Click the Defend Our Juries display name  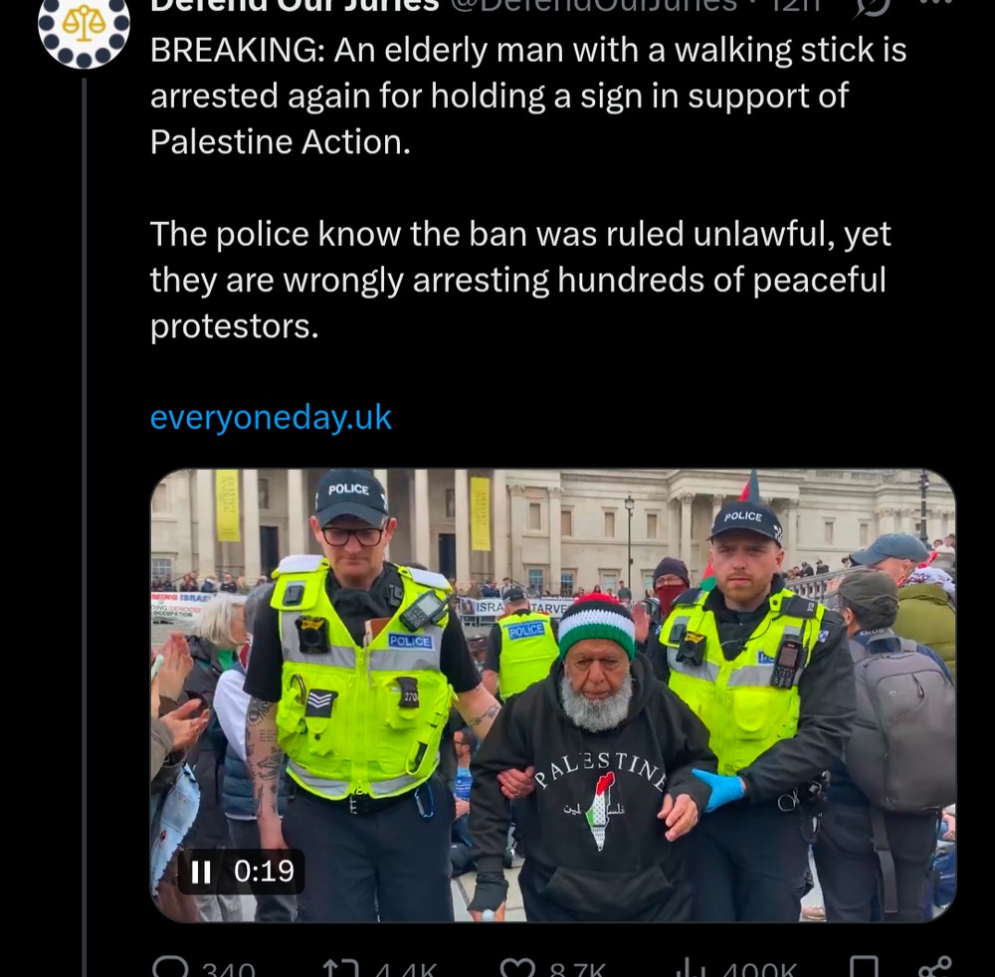click(x=295, y=6)
